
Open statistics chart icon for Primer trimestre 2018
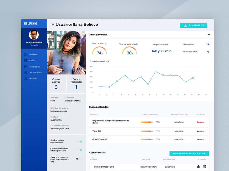click(199, 166)
